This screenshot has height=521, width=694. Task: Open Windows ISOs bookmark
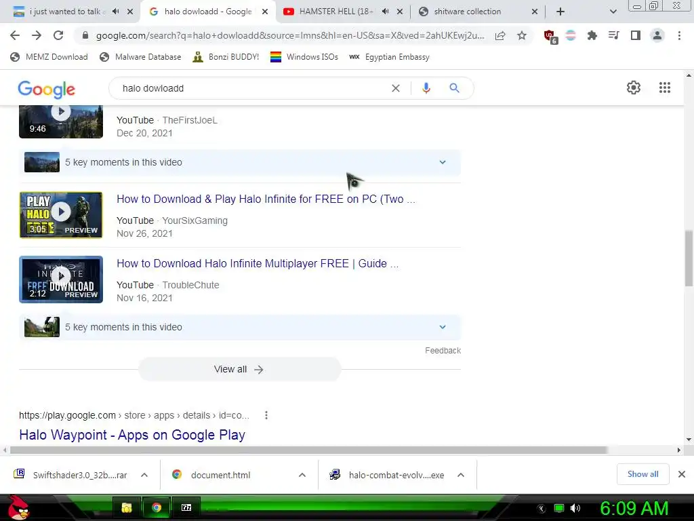pyautogui.click(x=304, y=57)
